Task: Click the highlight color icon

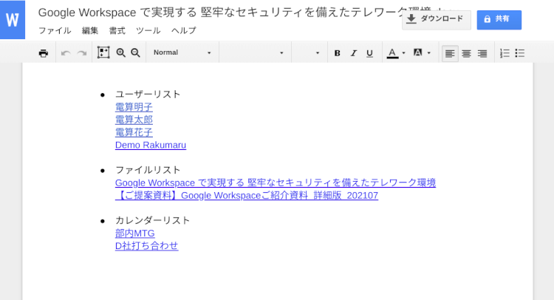Action: pos(417,52)
